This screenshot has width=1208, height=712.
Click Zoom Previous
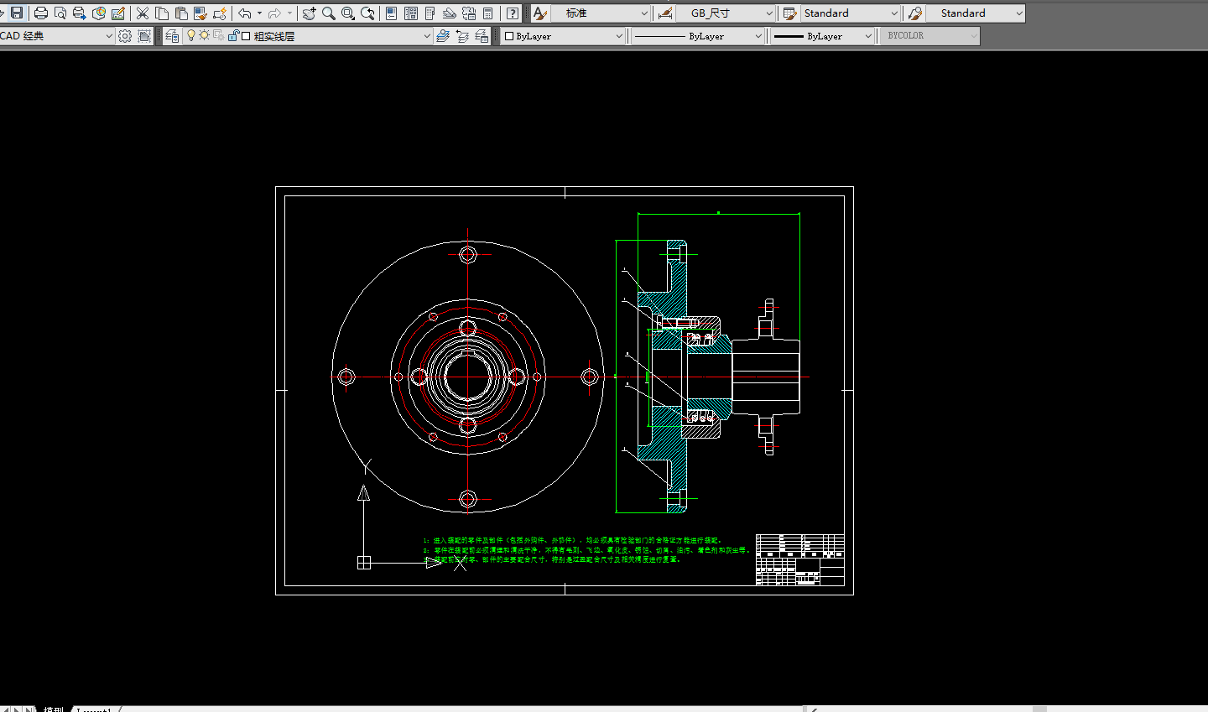click(367, 13)
